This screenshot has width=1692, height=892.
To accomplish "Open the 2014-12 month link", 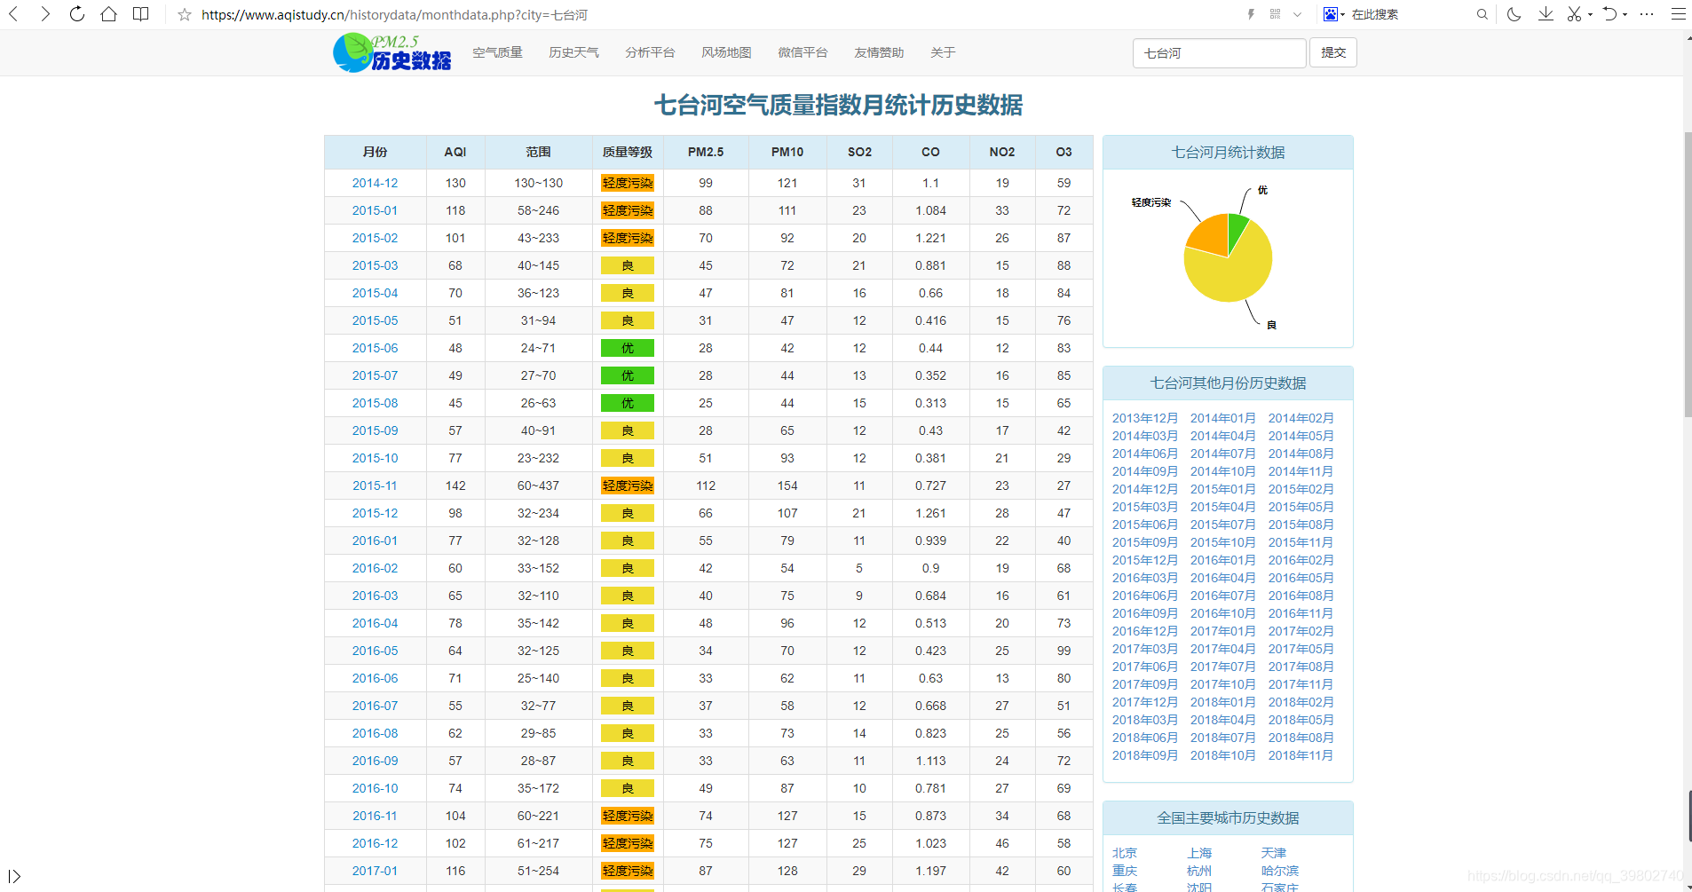I will [x=375, y=183].
